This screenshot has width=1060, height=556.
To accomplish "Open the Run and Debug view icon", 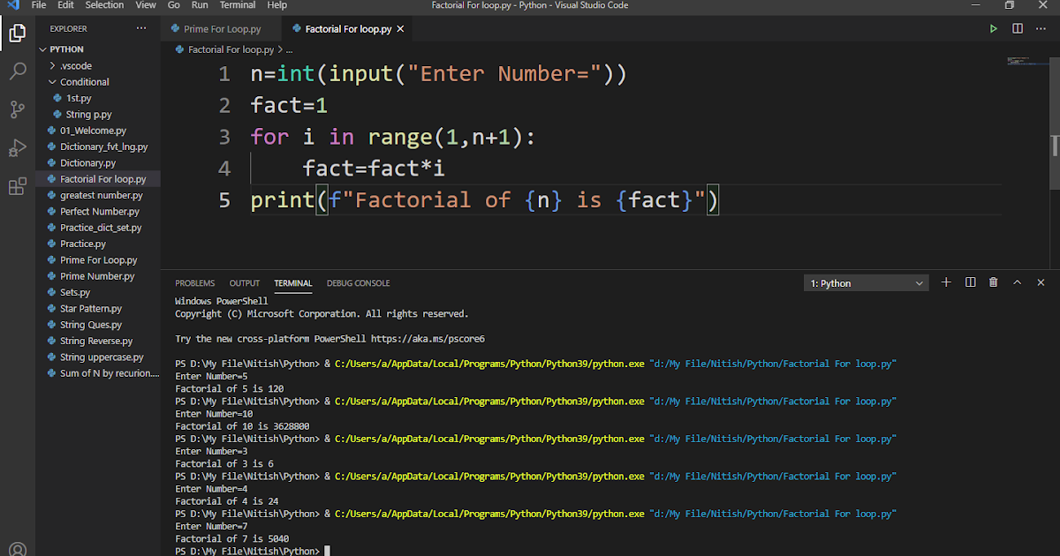I will pos(17,147).
